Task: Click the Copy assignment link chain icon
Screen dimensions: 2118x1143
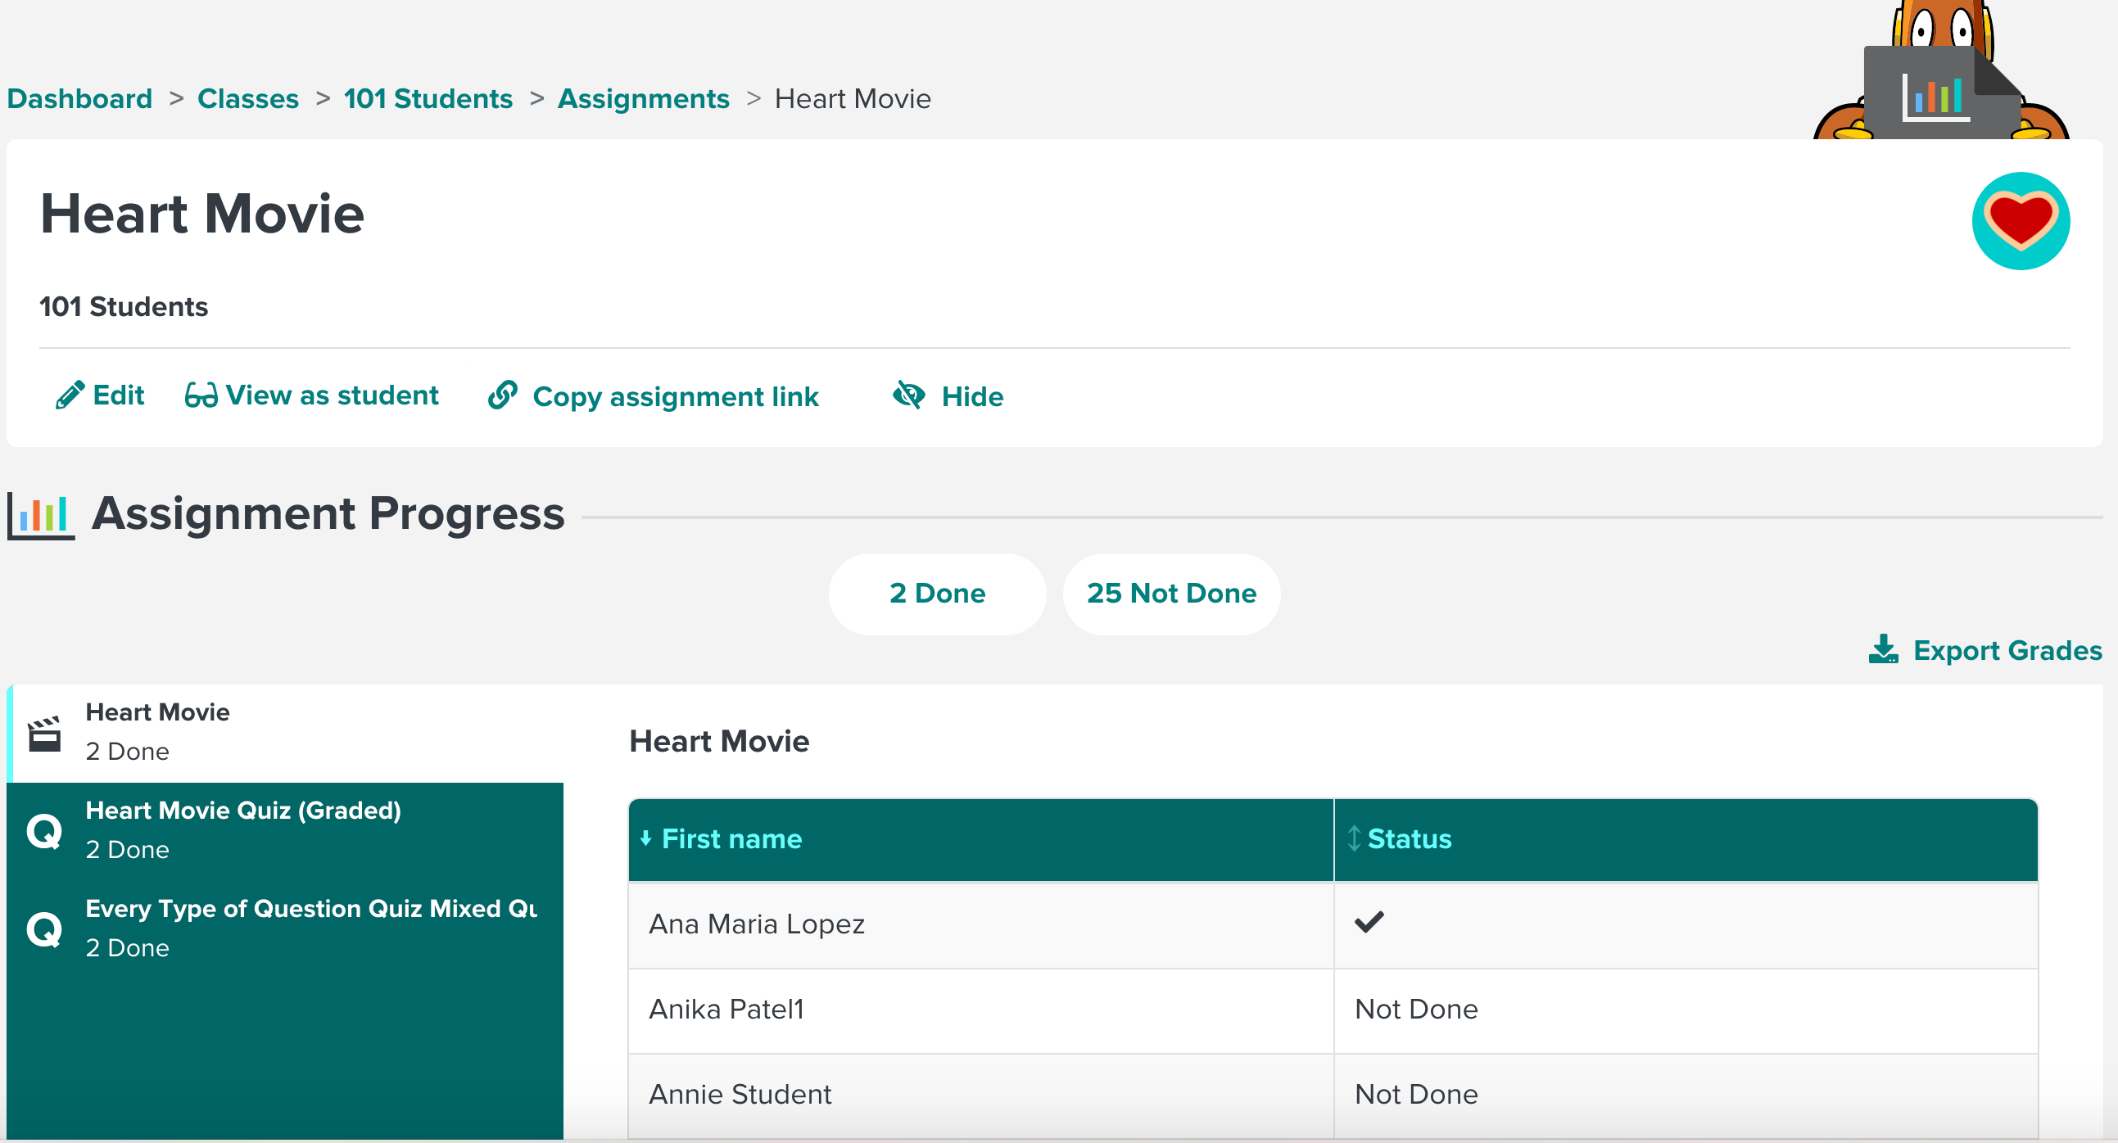Action: point(502,395)
